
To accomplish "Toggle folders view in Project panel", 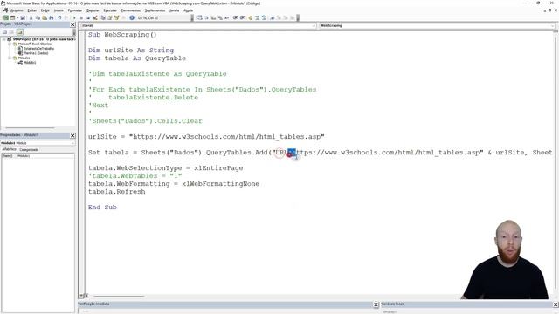I will [19, 32].
